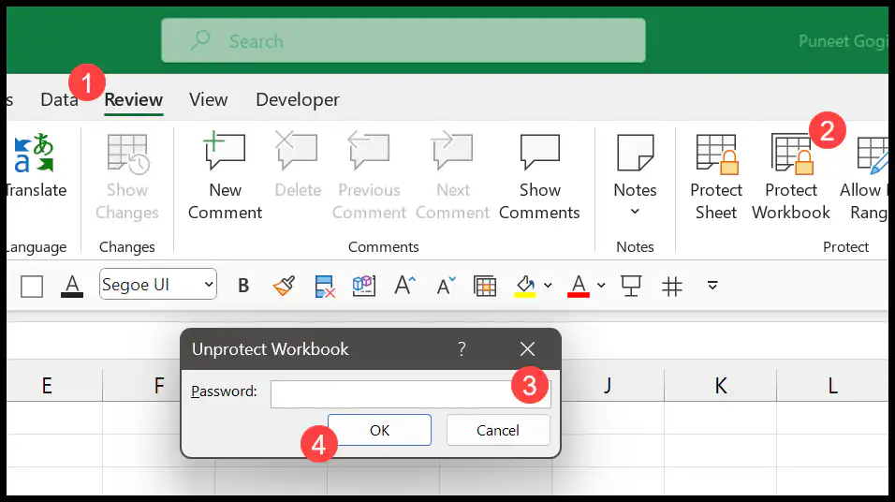Apply red font color A
The height and width of the screenshot is (502, 895).
coord(579,286)
